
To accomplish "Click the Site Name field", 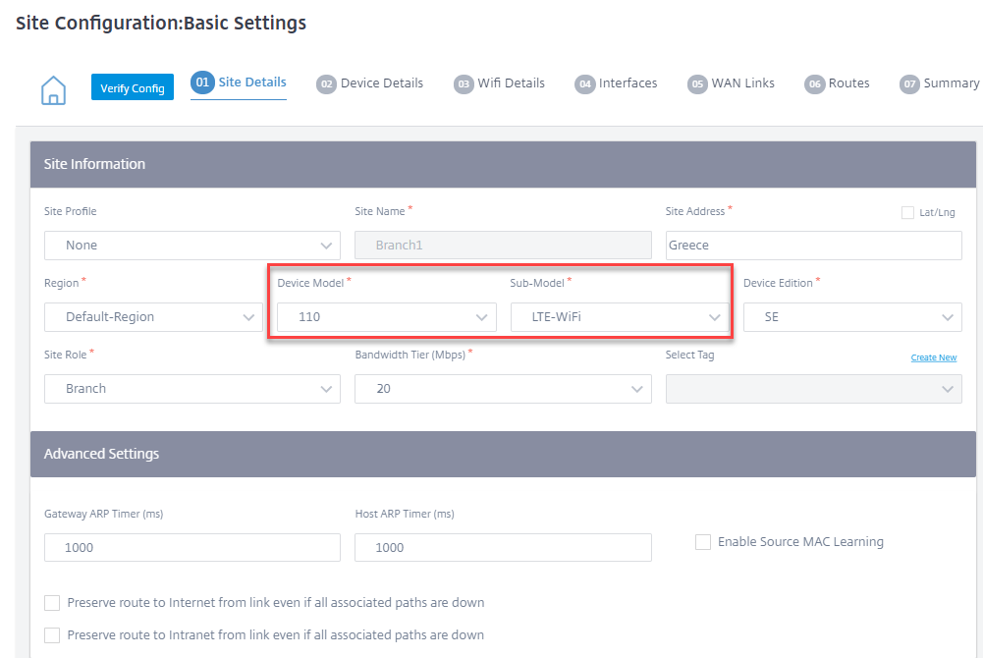I will point(504,245).
